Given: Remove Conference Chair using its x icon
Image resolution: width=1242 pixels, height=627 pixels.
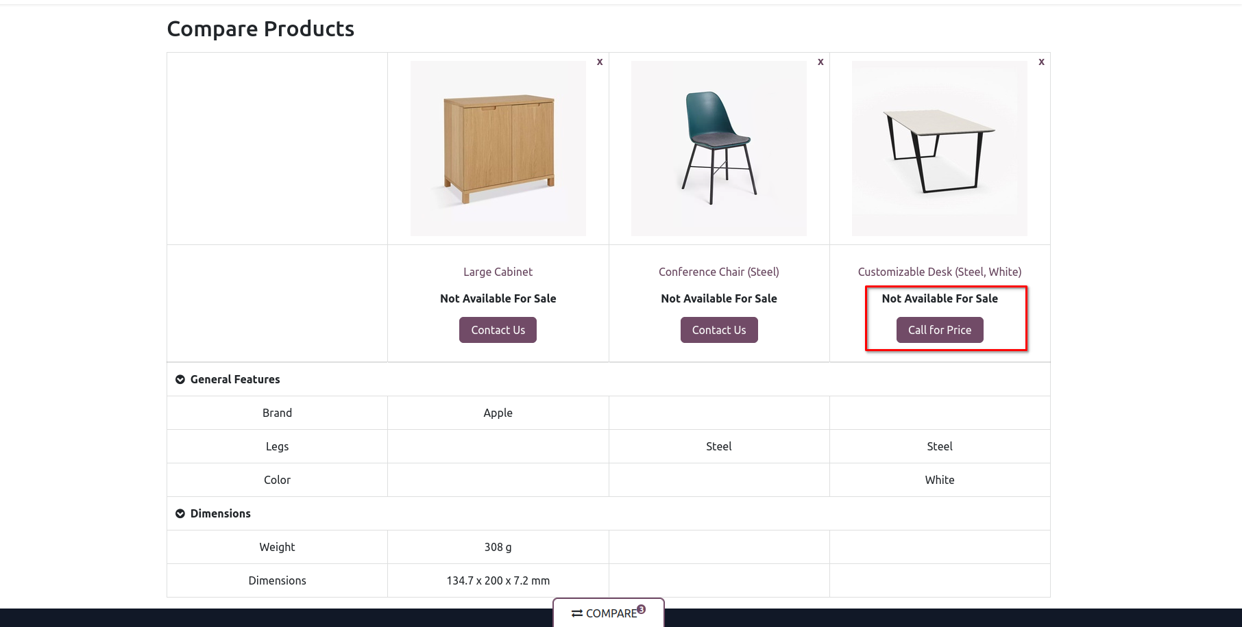Looking at the screenshot, I should click(820, 62).
